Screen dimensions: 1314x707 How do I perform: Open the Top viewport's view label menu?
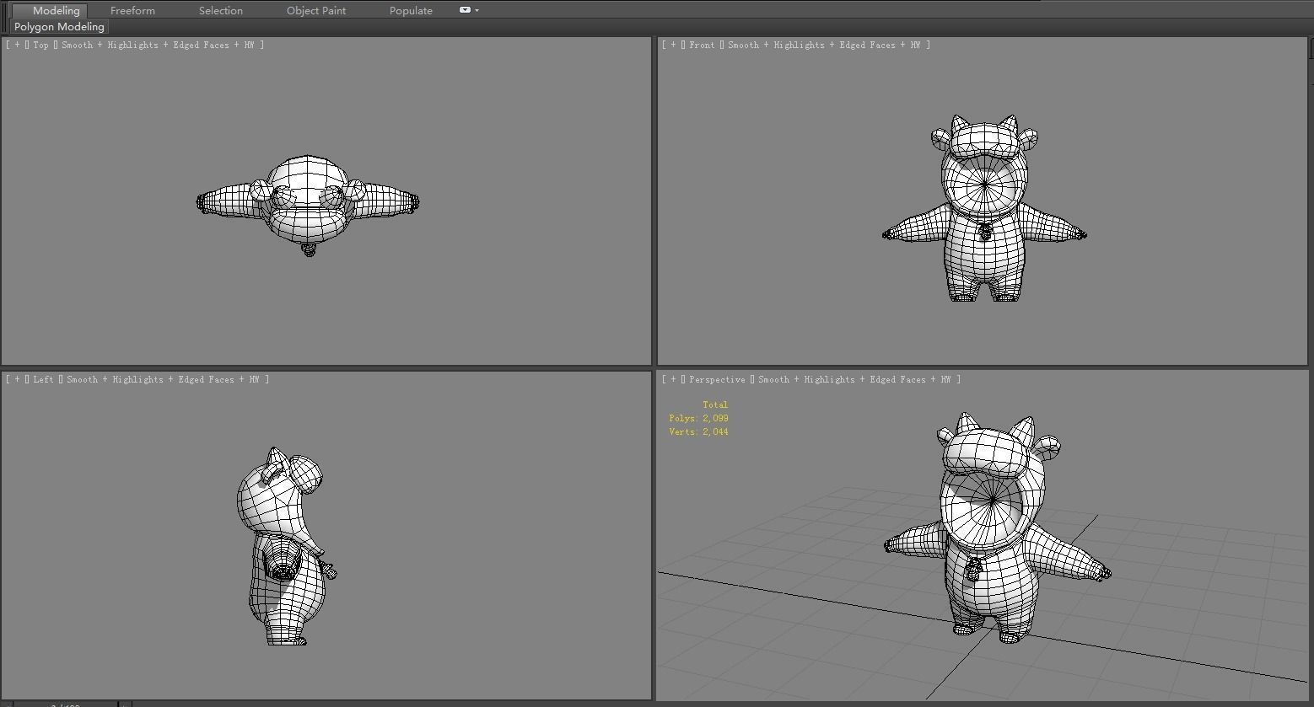coord(41,45)
